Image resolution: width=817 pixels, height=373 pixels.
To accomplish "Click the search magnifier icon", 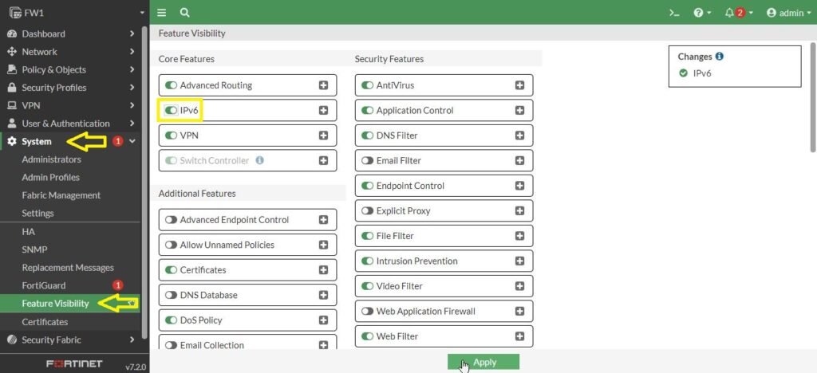I will coord(184,13).
